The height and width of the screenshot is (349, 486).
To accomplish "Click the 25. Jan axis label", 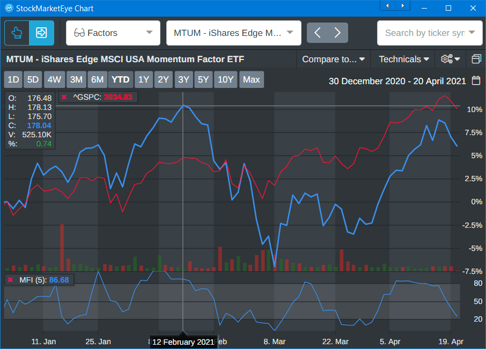I will tap(98, 341).
